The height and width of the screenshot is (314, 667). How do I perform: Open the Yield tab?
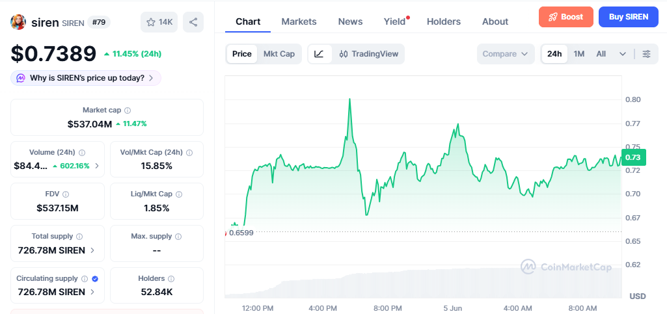(395, 21)
